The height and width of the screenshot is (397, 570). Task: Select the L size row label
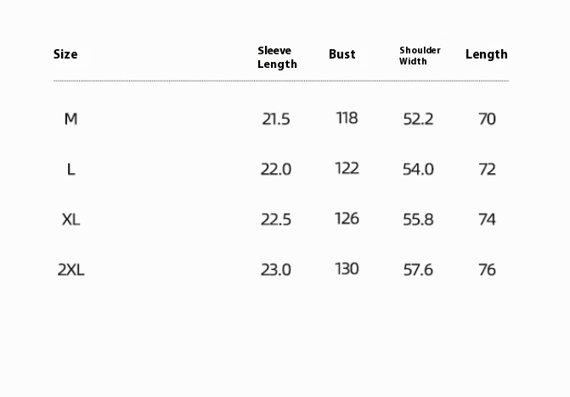tap(71, 169)
